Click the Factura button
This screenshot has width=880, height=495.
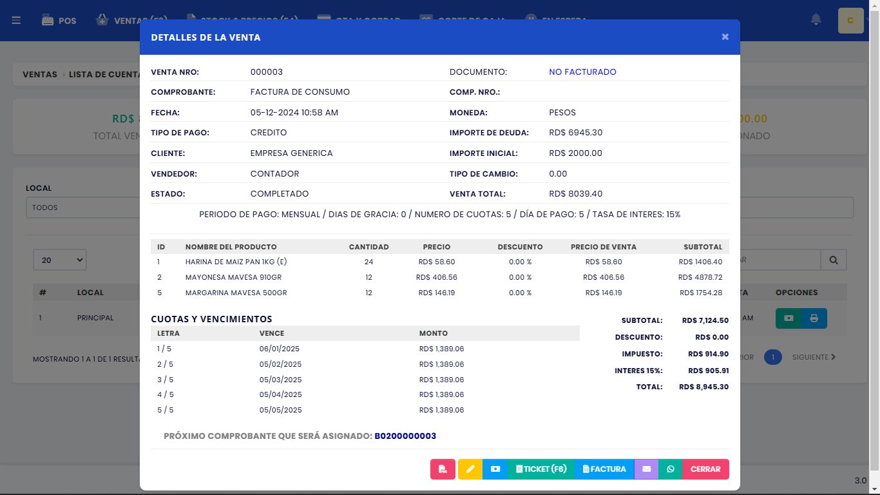tap(604, 469)
